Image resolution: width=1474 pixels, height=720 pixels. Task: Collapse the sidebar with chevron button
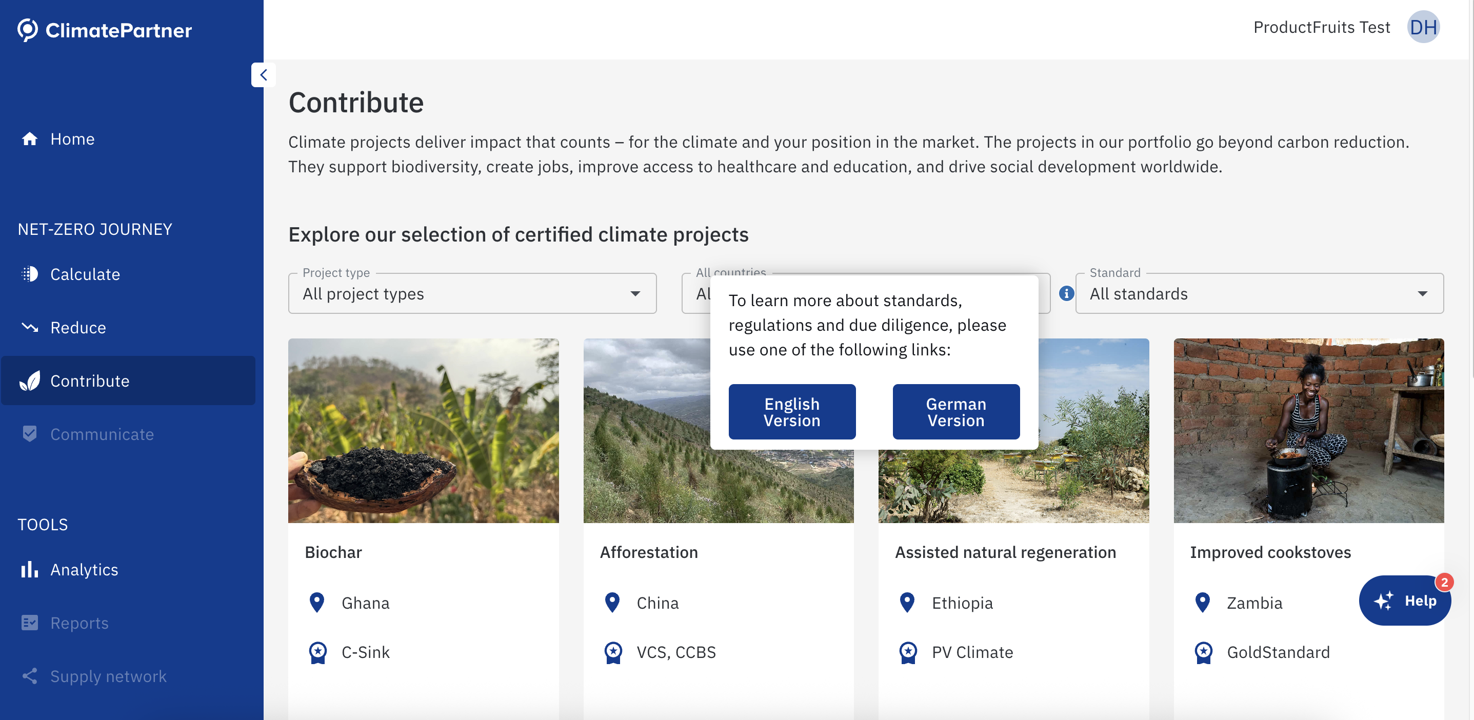pos(263,75)
